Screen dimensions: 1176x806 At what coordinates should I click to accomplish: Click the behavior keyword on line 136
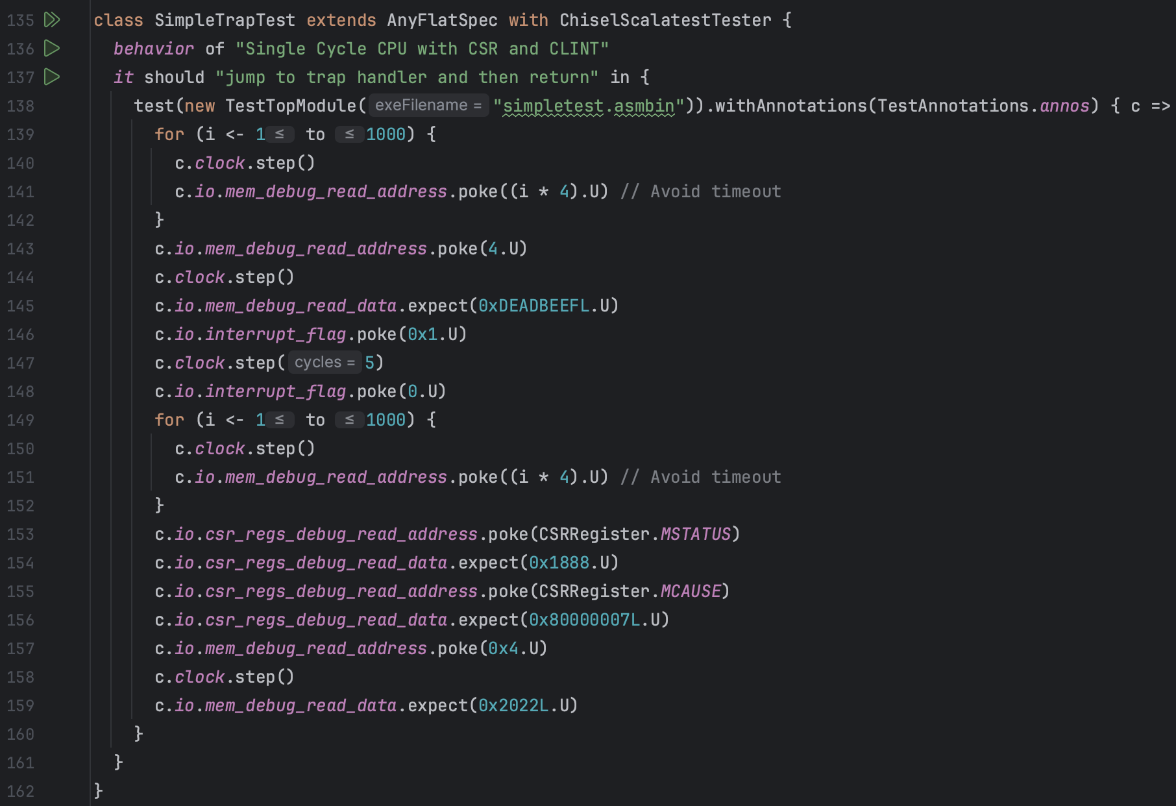coord(154,49)
